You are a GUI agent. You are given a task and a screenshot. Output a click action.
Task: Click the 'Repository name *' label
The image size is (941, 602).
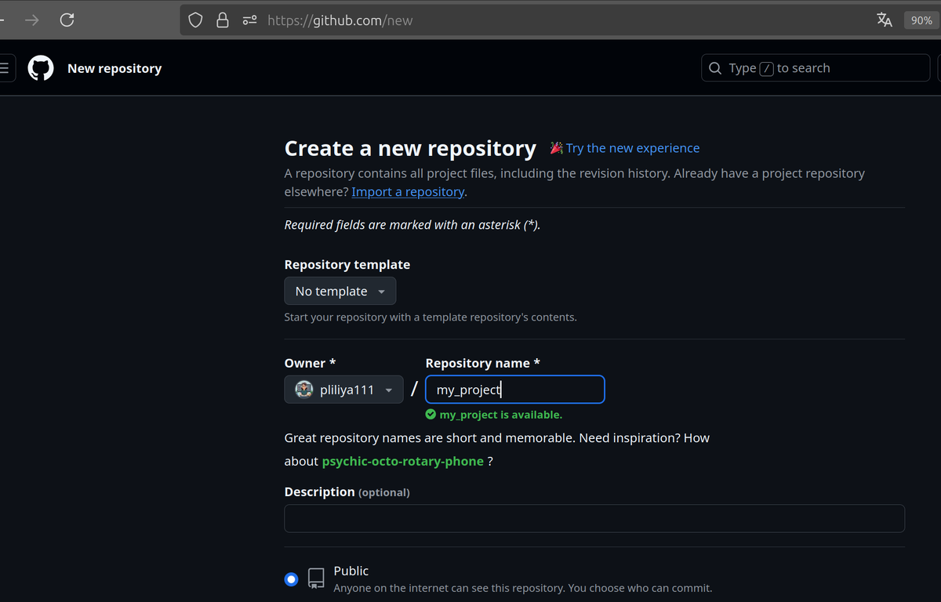coord(483,363)
